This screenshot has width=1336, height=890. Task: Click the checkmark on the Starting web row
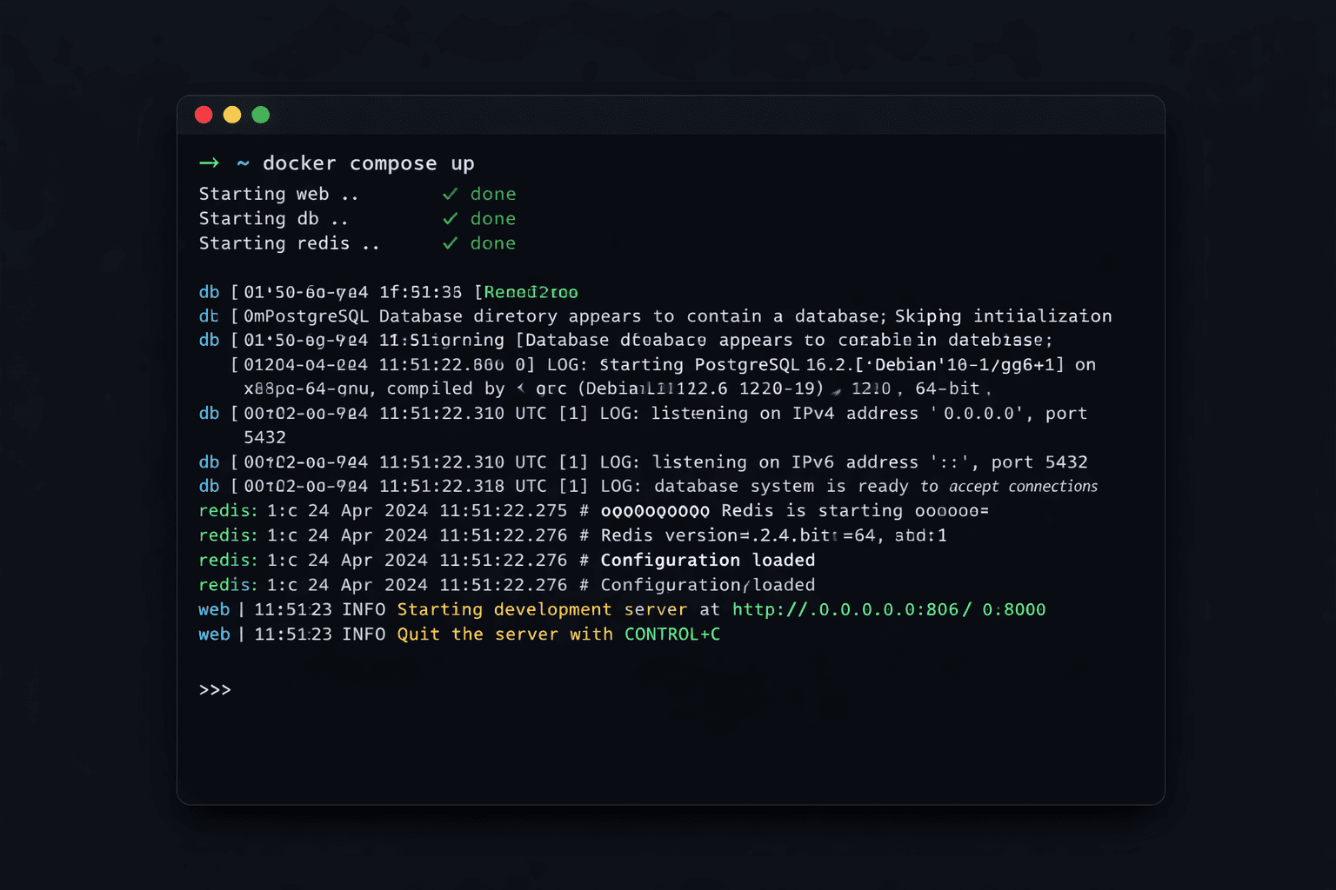450,194
